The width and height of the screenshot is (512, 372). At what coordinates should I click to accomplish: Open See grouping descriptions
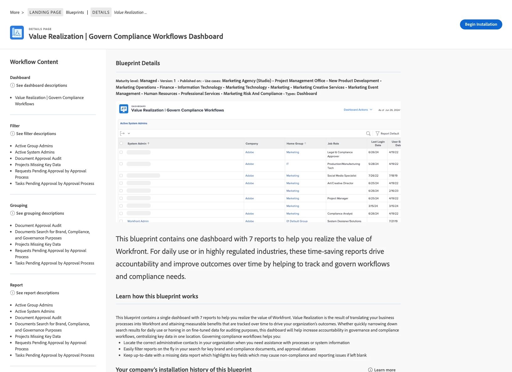(x=40, y=213)
